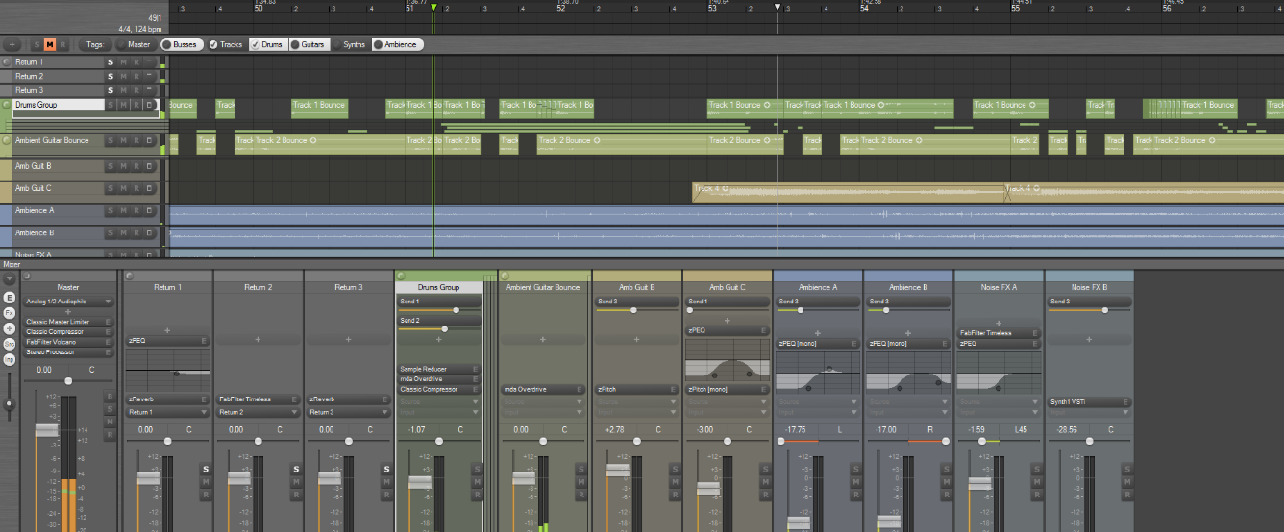Solo Return 1 mixer strip
This screenshot has width=1284, height=532.
(205, 470)
